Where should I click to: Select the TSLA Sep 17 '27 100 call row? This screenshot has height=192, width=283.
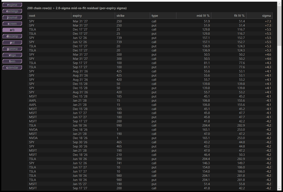(150, 63)
